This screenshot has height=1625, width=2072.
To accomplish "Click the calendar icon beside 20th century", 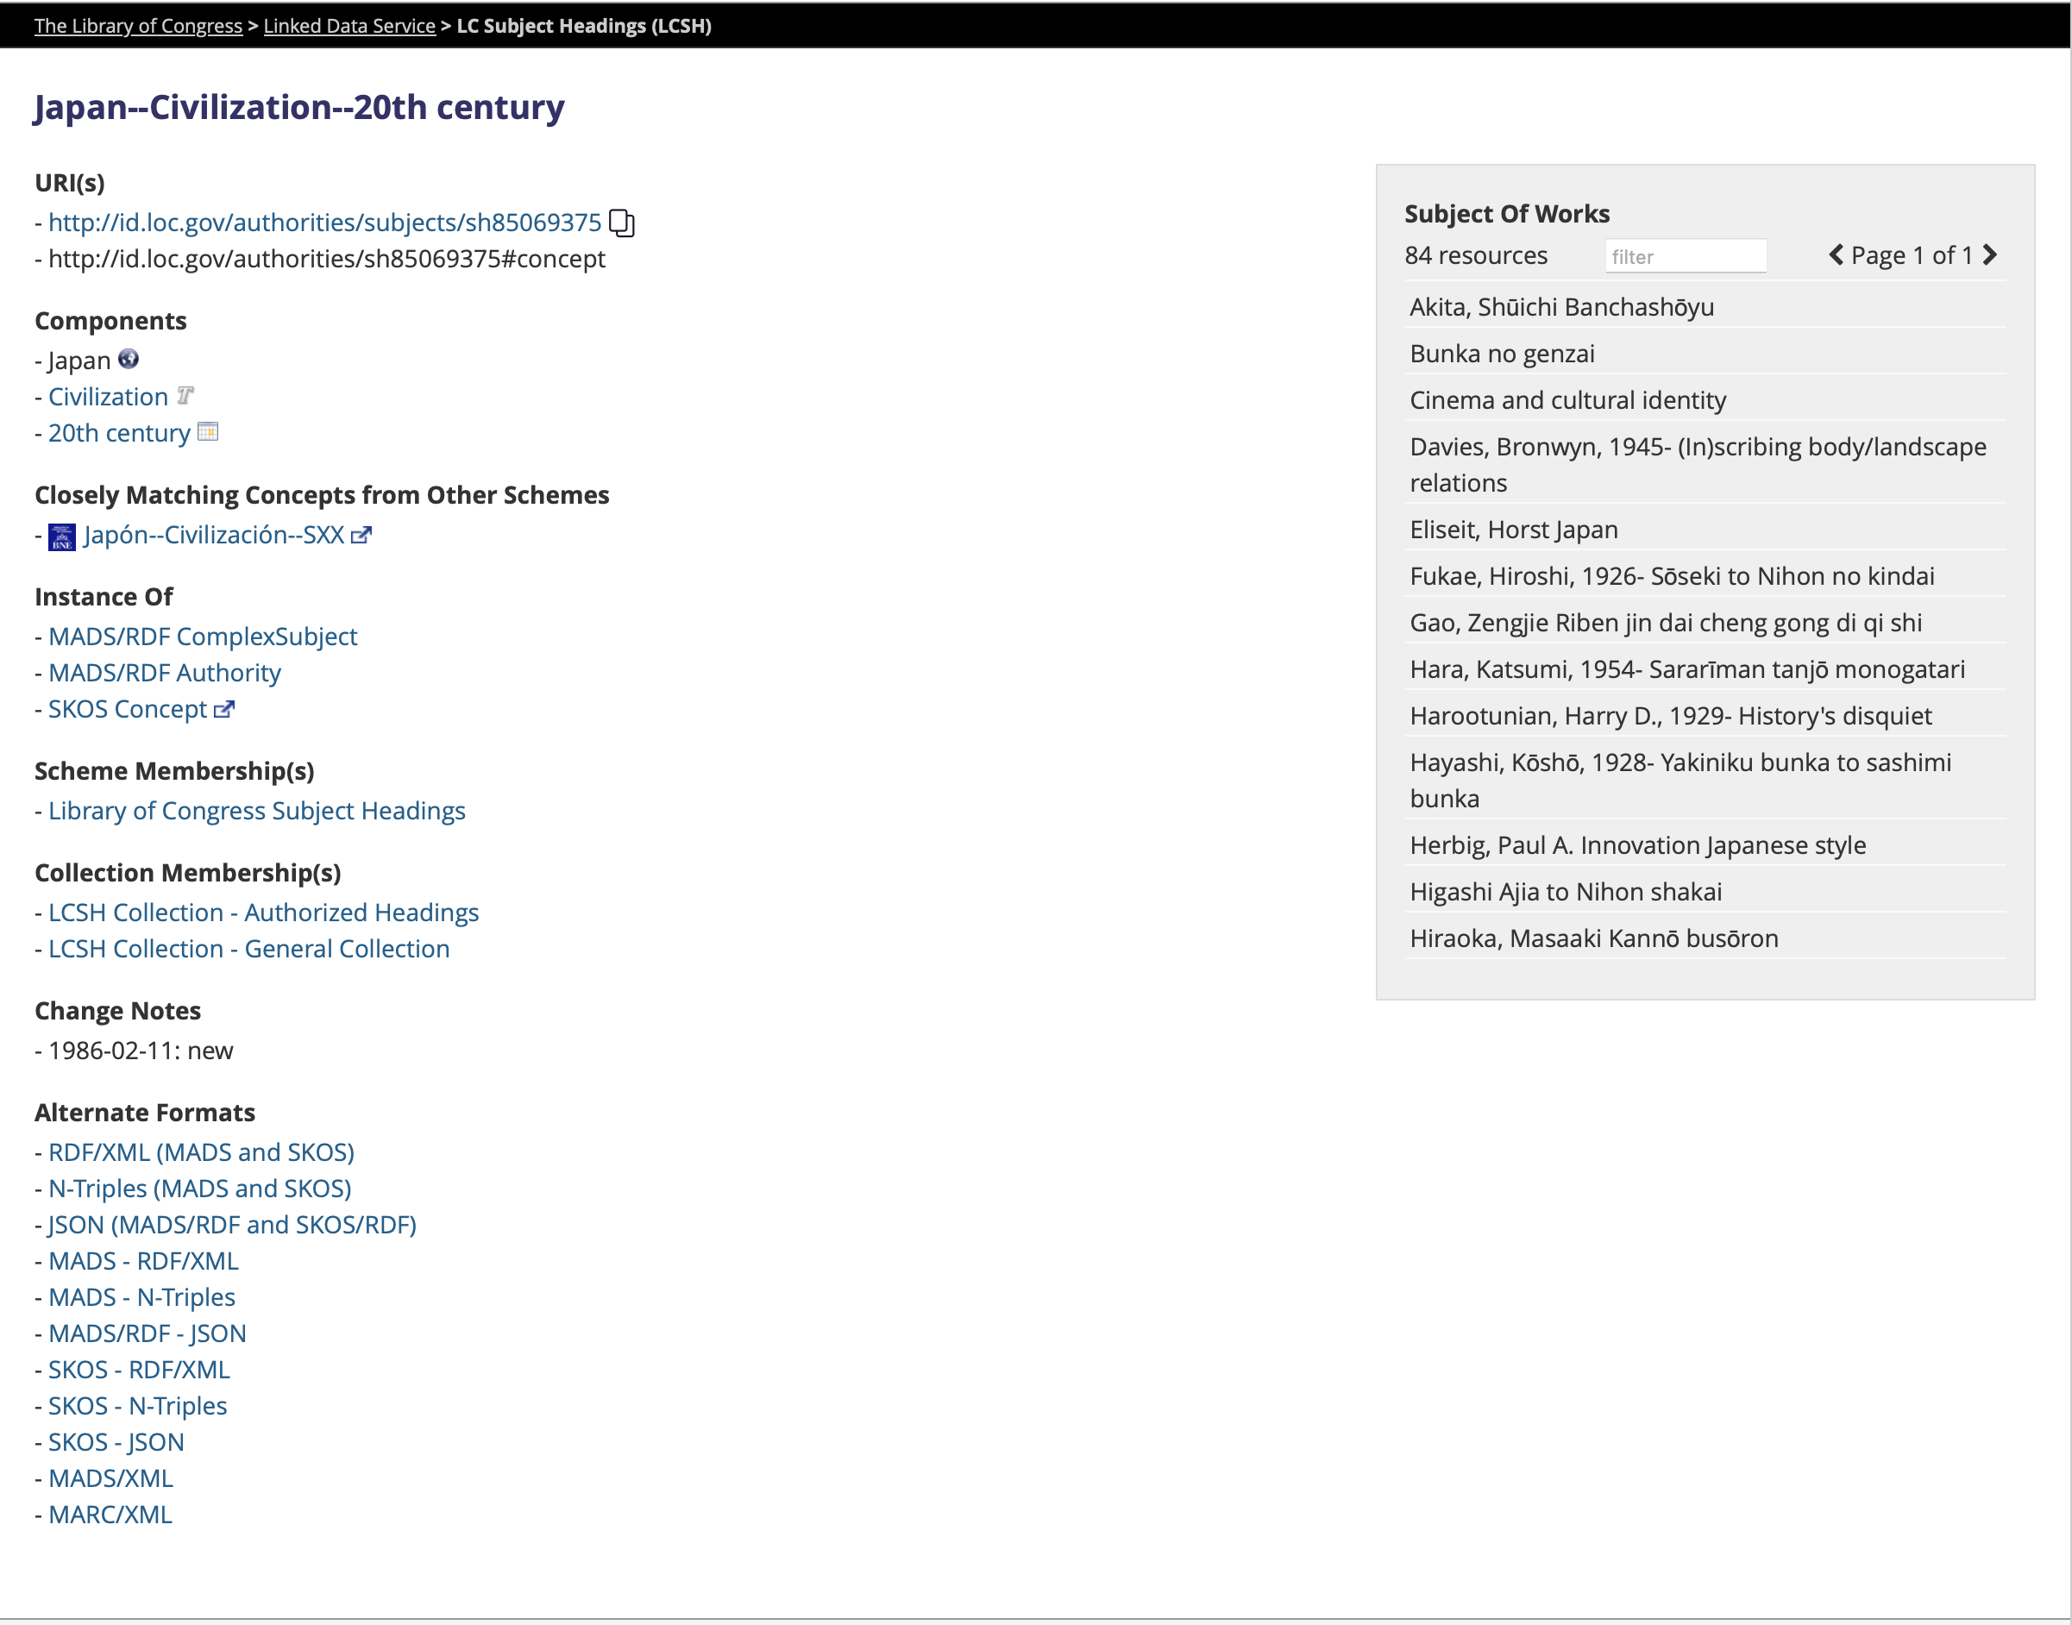I will (207, 432).
